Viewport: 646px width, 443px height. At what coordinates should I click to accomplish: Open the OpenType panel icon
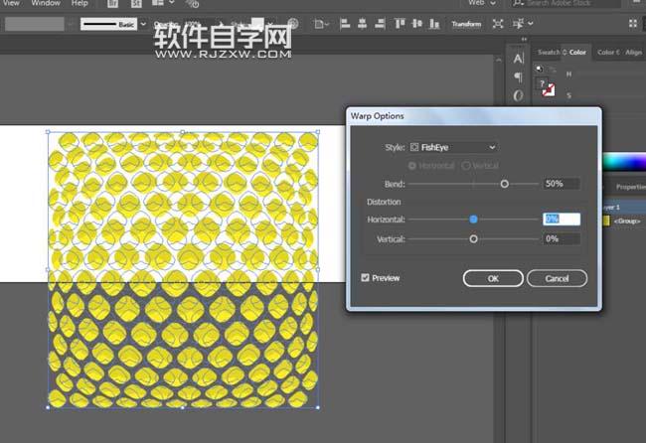coord(518,95)
